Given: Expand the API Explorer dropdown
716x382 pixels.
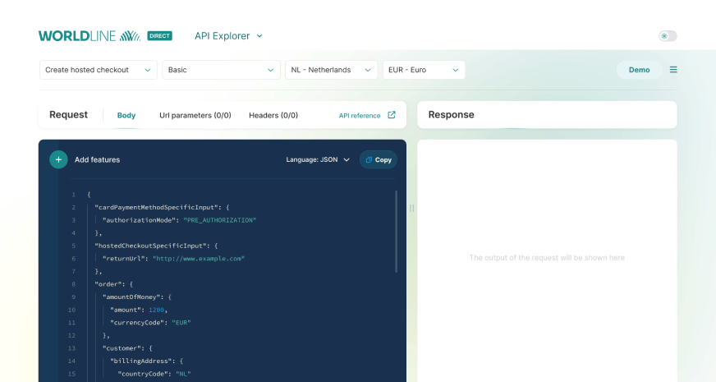Looking at the screenshot, I should tap(228, 36).
